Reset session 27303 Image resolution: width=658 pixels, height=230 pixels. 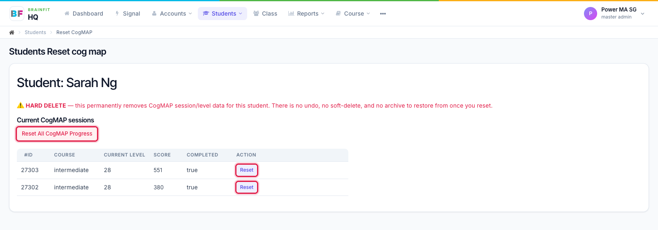pyautogui.click(x=247, y=170)
